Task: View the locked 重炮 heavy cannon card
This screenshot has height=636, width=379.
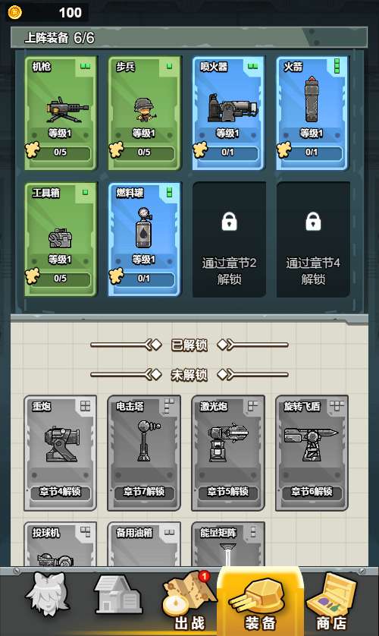Action: pyautogui.click(x=61, y=452)
